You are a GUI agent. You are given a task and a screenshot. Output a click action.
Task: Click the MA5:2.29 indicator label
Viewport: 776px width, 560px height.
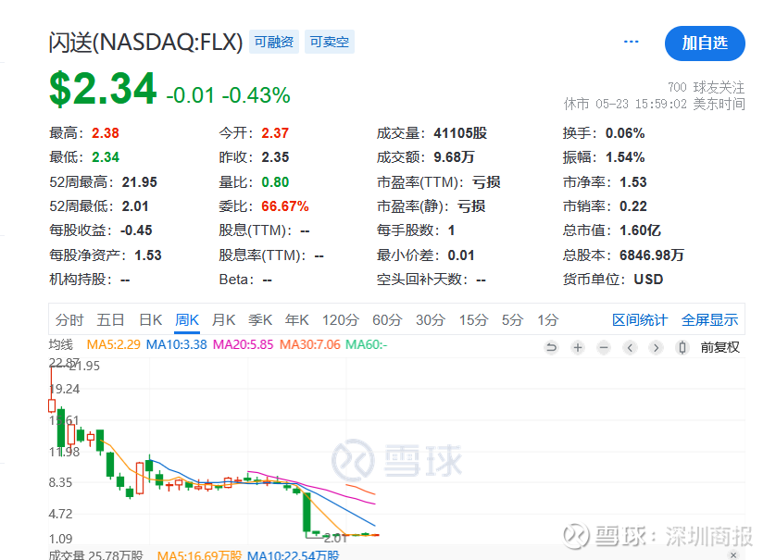point(113,344)
